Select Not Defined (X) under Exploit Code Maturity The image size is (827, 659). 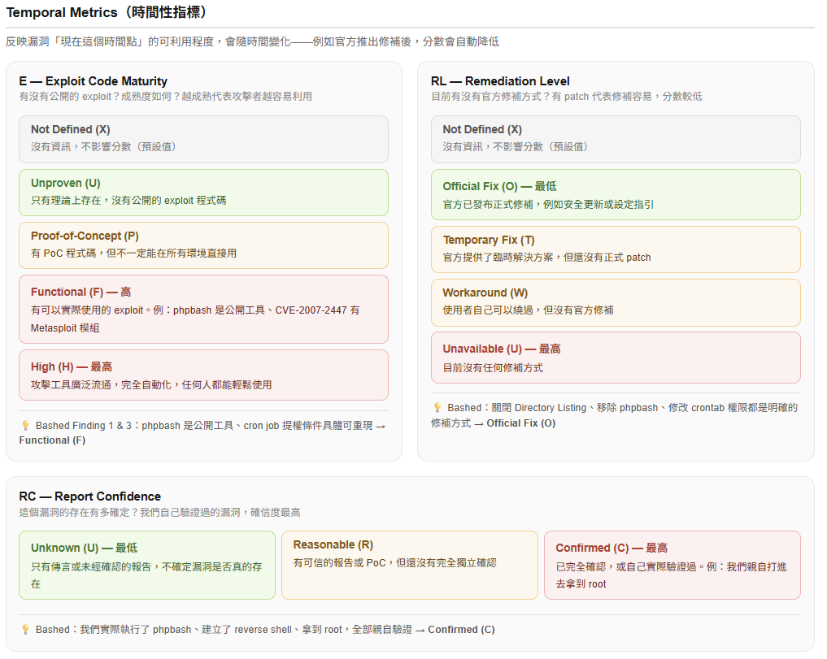point(203,139)
